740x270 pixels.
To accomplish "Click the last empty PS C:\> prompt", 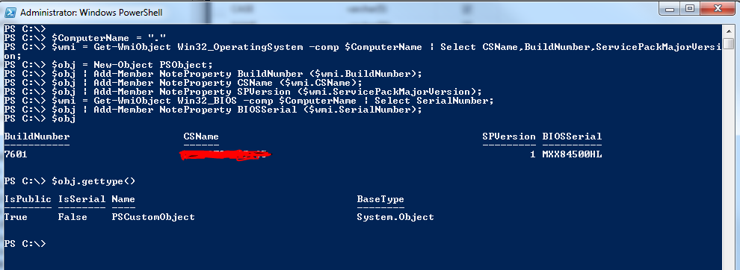I will (25, 244).
